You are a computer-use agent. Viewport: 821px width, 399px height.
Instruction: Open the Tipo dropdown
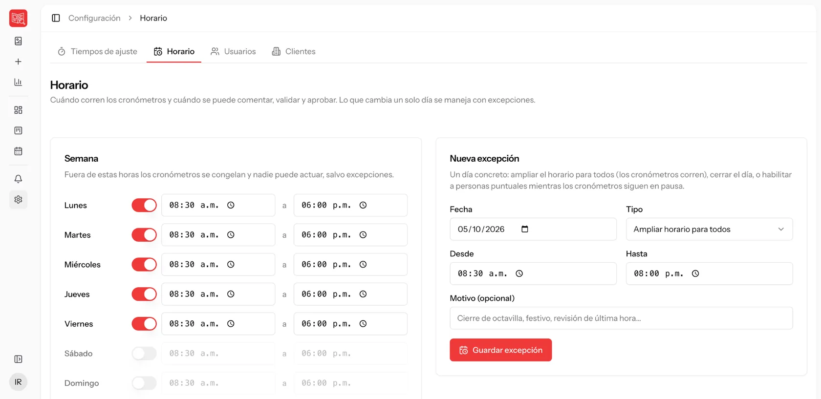coord(709,229)
